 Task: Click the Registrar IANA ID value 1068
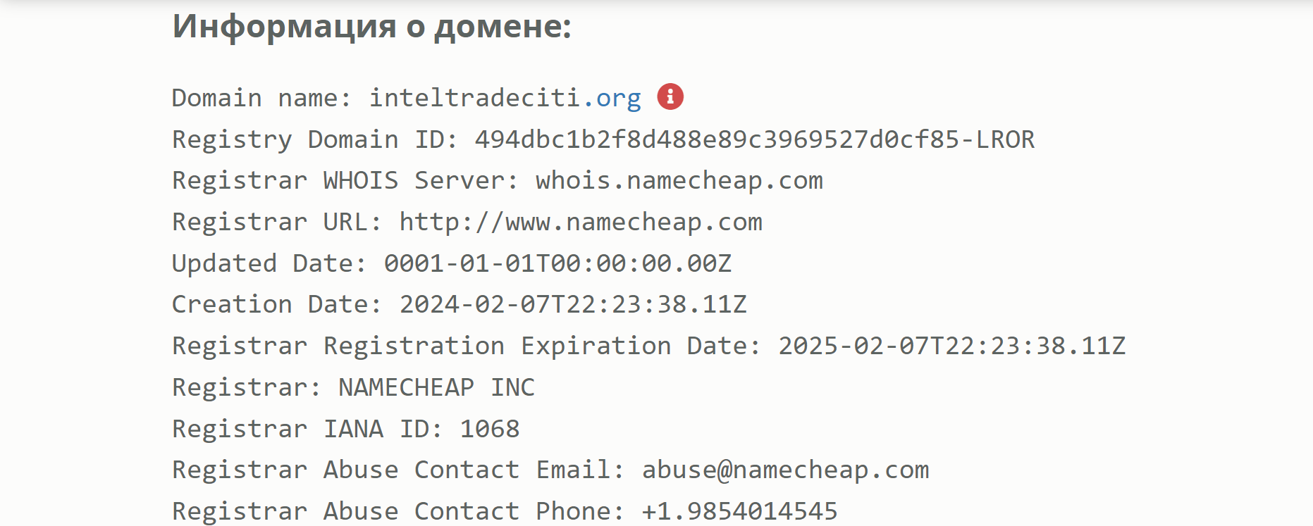pos(491,428)
